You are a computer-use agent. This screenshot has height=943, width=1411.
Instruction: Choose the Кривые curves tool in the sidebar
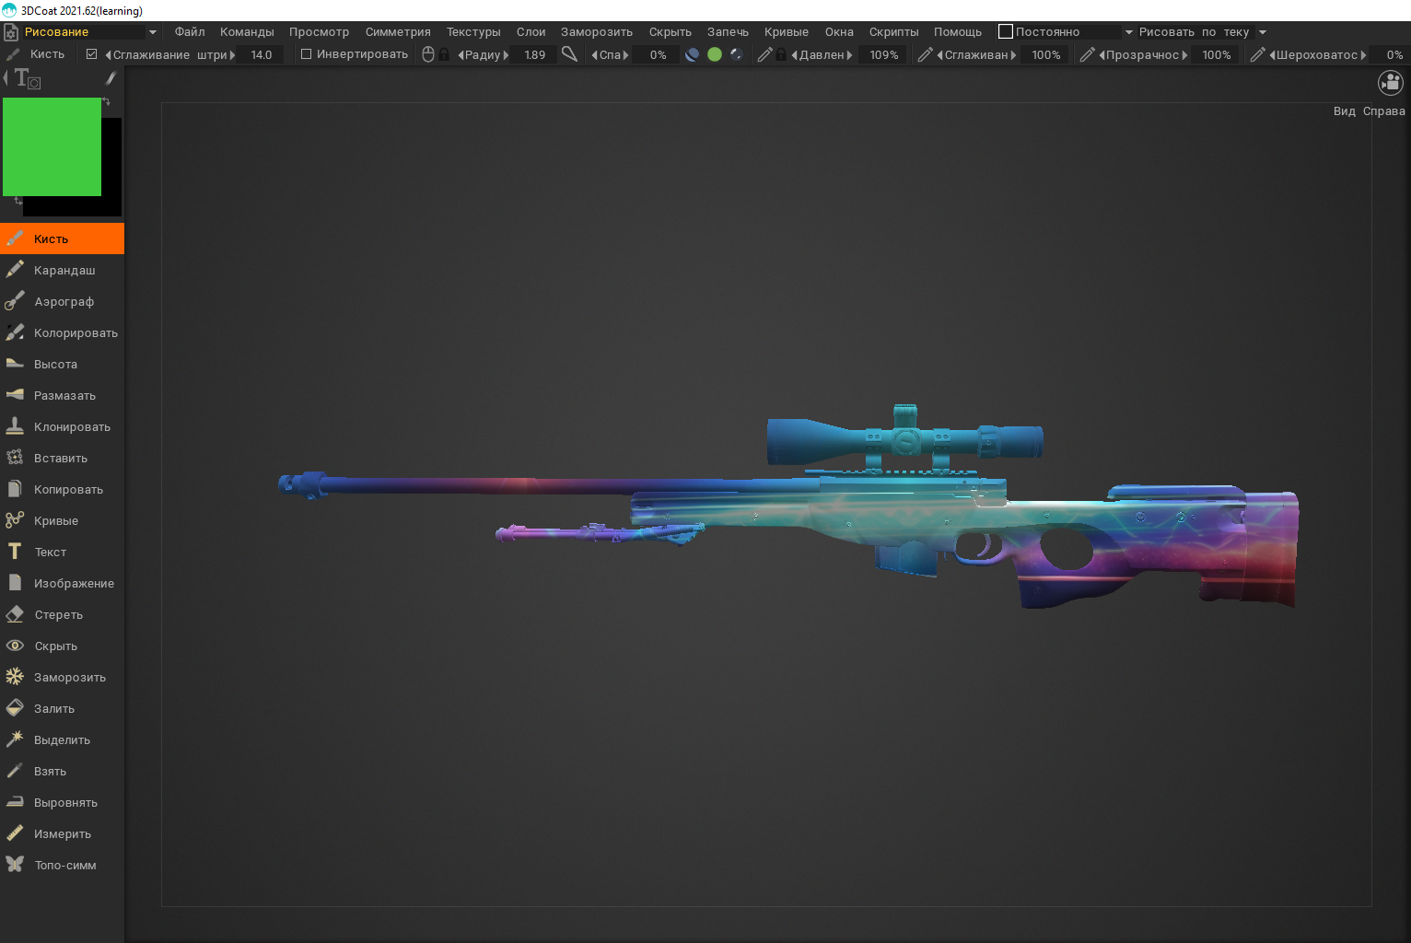coord(62,520)
